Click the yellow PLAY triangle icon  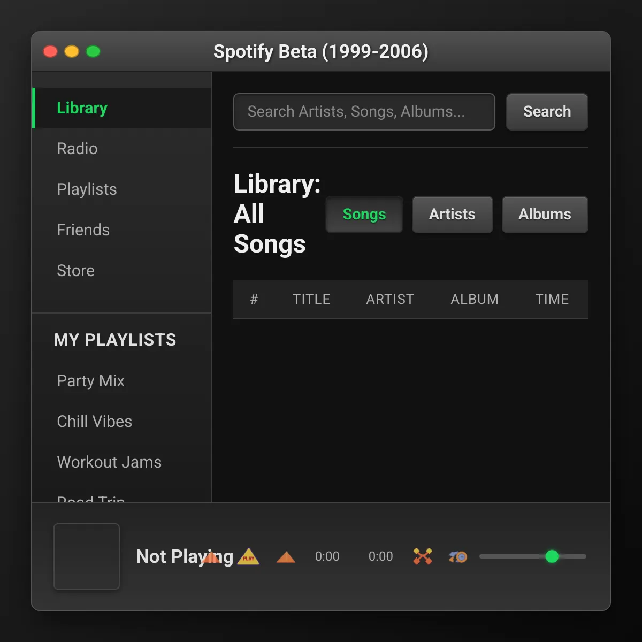click(x=248, y=557)
